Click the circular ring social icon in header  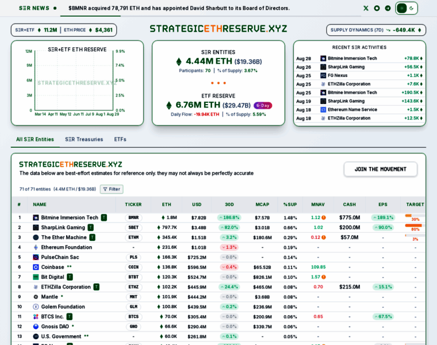(377, 9)
